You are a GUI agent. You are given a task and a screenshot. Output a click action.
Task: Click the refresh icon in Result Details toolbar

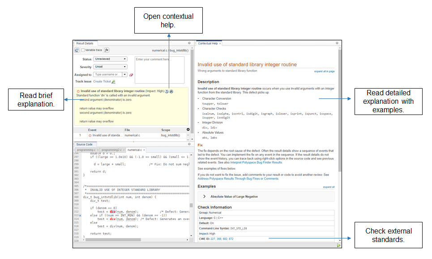[x=77, y=51]
